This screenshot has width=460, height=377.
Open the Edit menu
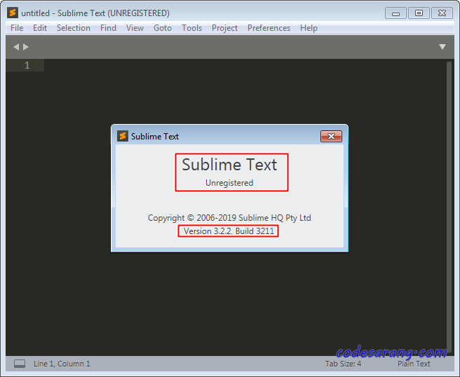tap(40, 28)
